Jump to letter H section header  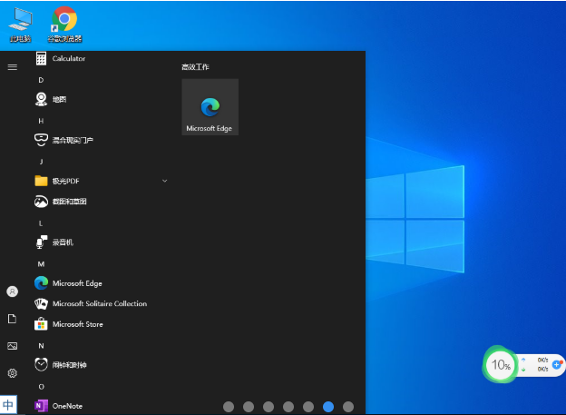point(41,121)
